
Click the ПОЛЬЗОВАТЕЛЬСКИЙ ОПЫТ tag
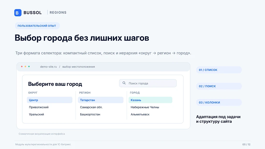point(37,26)
